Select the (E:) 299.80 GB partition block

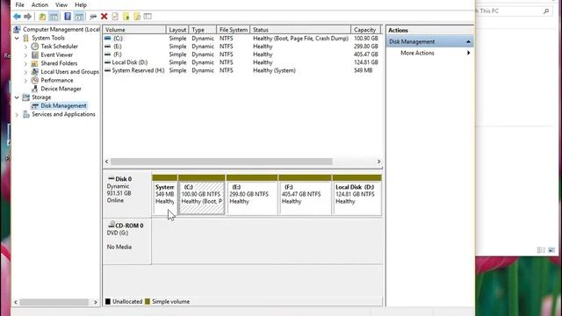252,195
